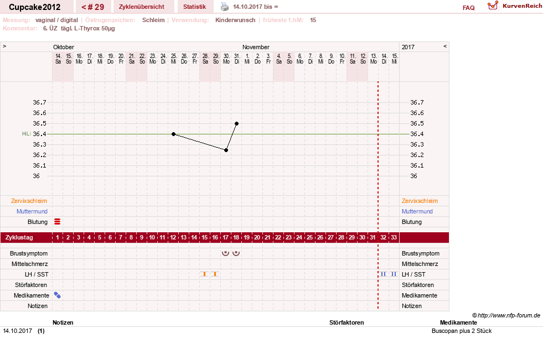Select temperature point at 36.25 on Oct 30
This screenshot has width=543, height=344.
click(x=226, y=150)
